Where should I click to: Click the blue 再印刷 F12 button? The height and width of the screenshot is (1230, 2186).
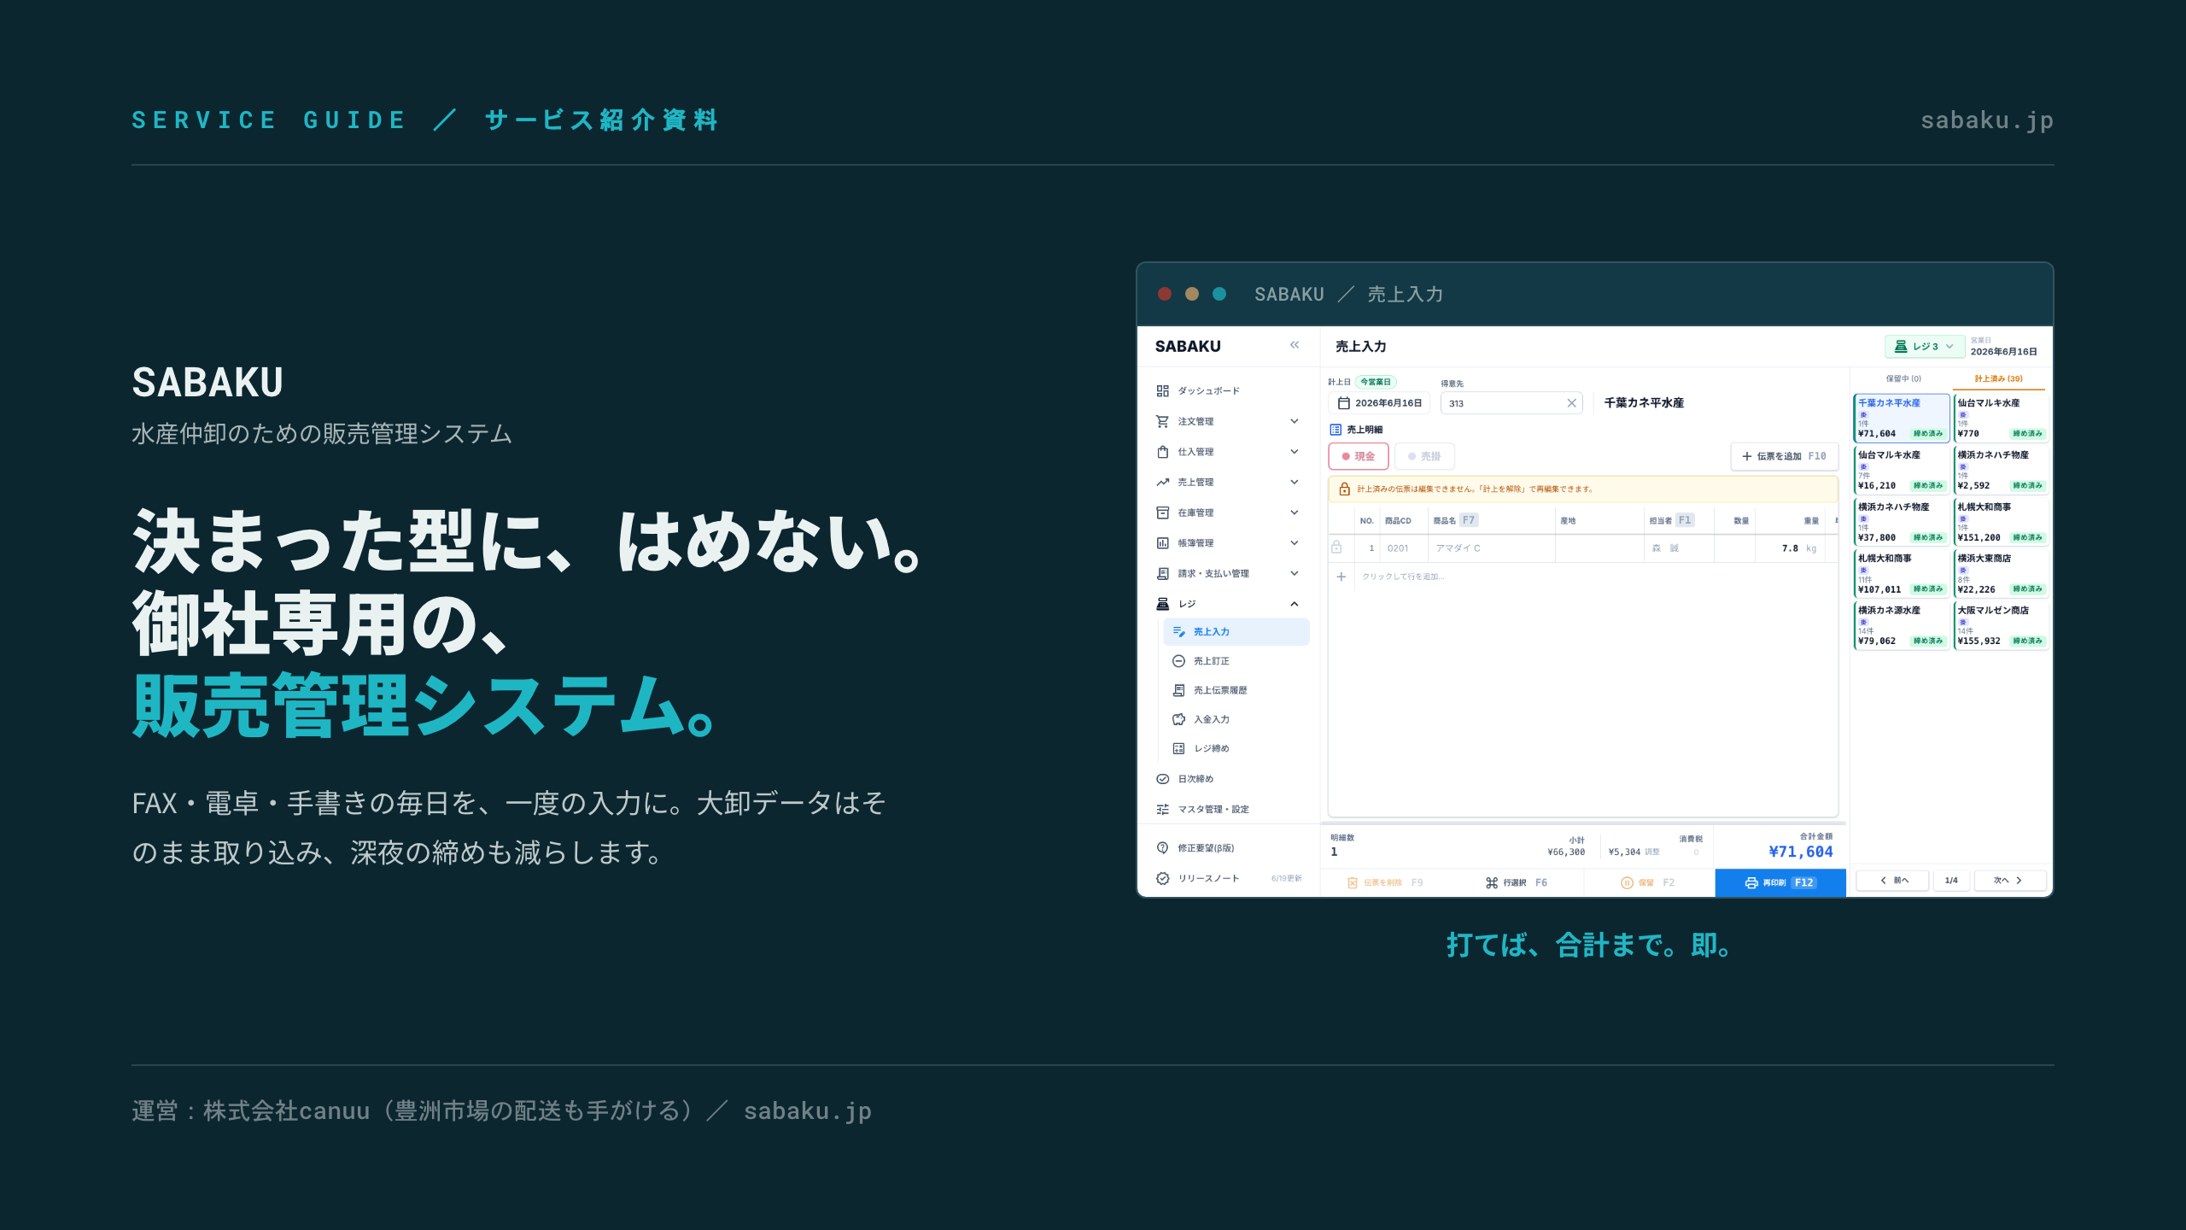[x=1780, y=882]
